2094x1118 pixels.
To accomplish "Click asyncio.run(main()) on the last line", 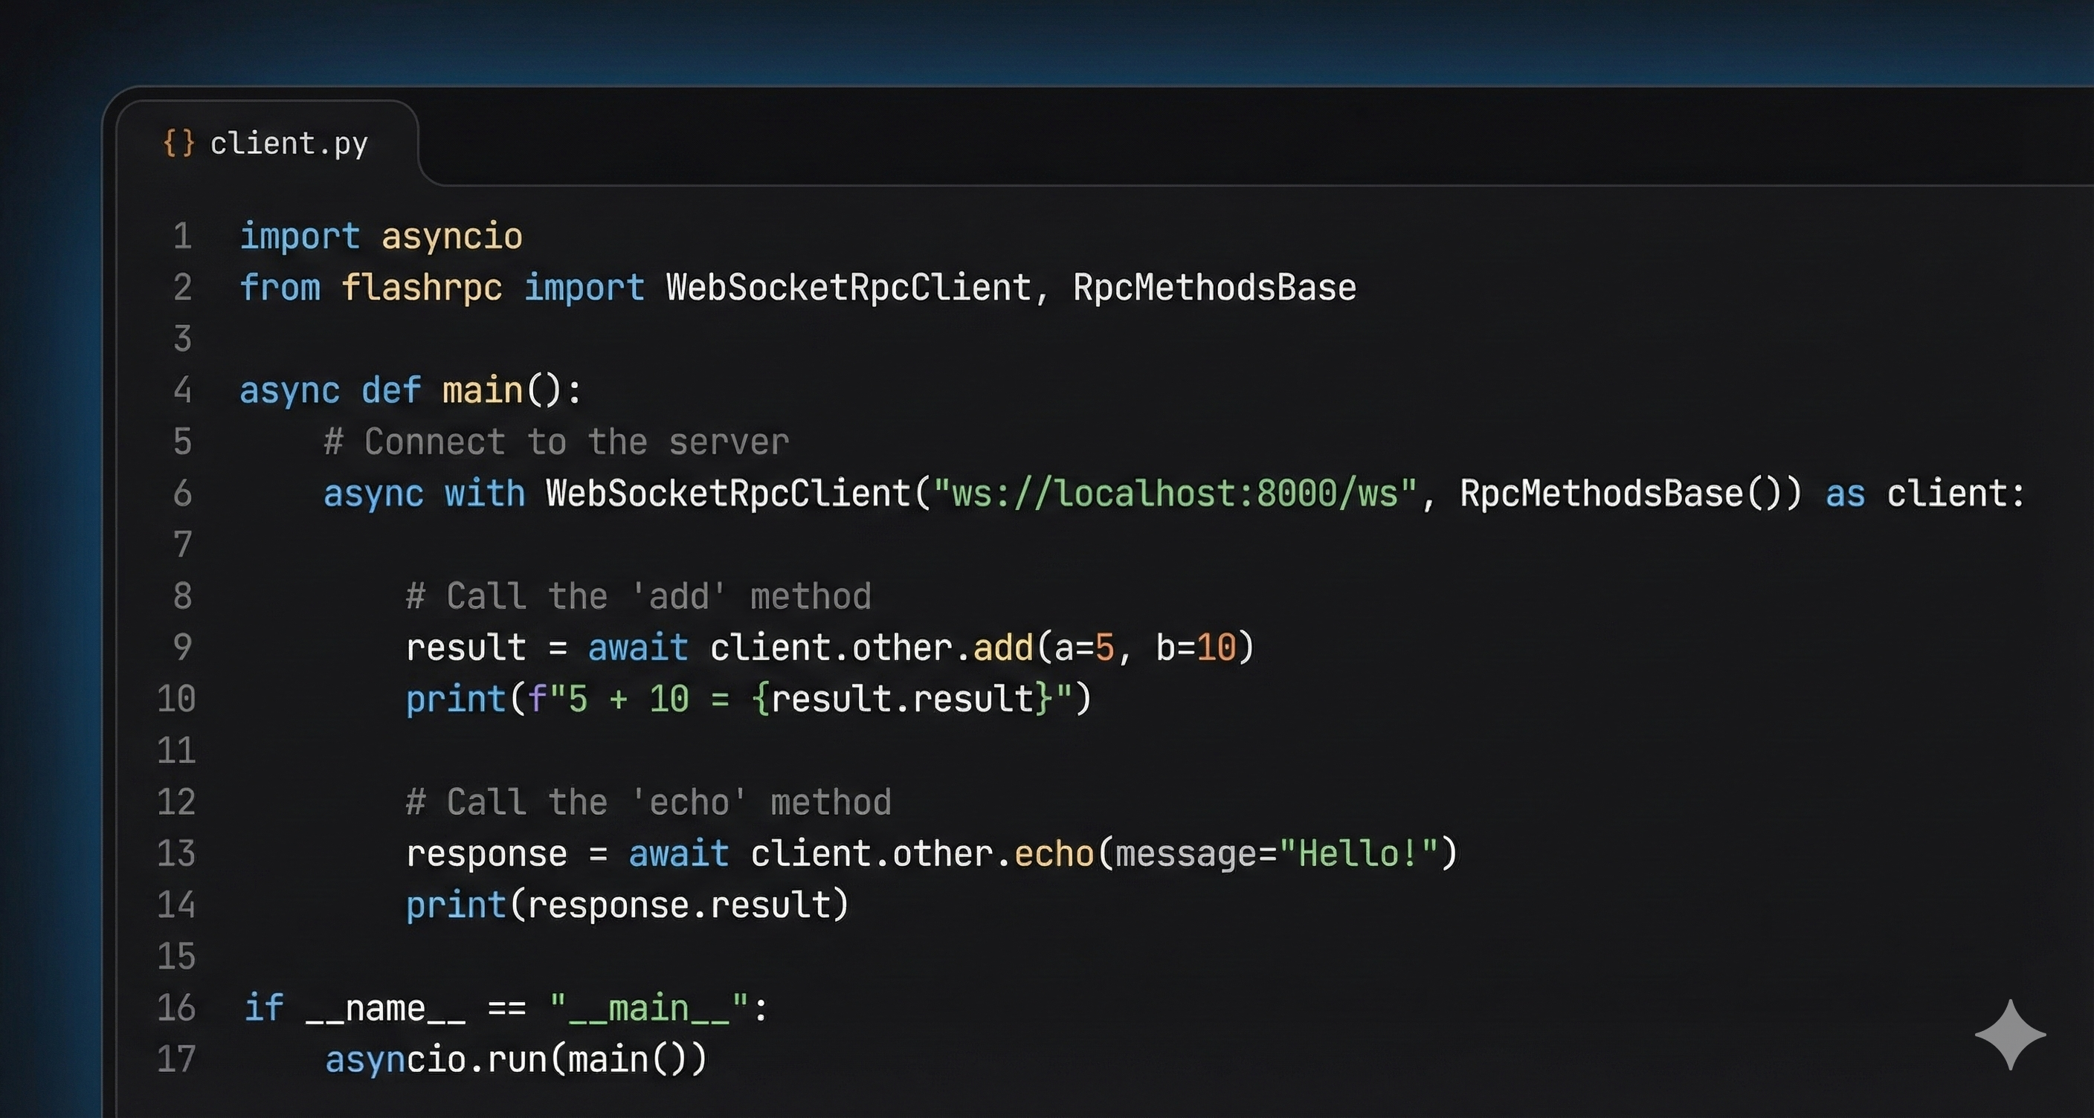I will (x=515, y=1059).
